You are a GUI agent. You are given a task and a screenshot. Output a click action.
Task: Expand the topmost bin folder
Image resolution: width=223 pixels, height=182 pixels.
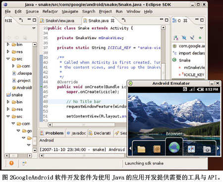[x=8, y=44]
